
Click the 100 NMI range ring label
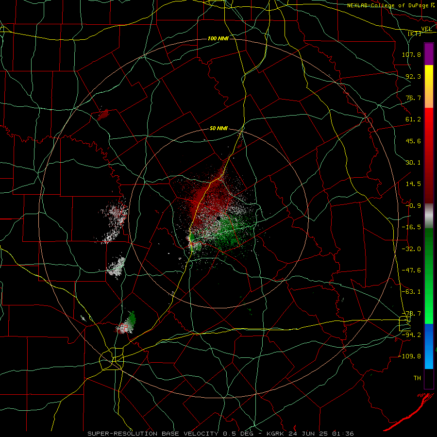218,38
